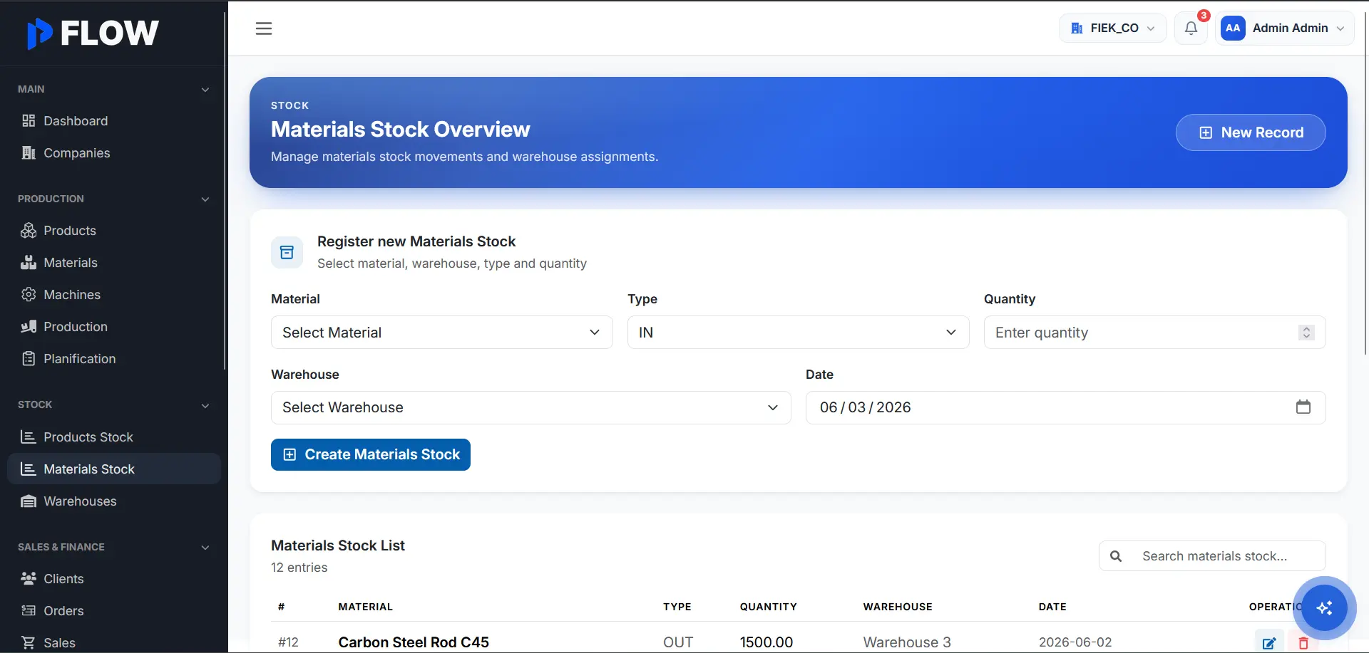Open the AI assistant sparkle button
1369x653 pixels.
[1325, 607]
